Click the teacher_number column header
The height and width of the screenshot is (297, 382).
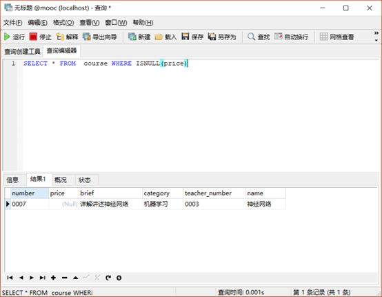(x=214, y=193)
